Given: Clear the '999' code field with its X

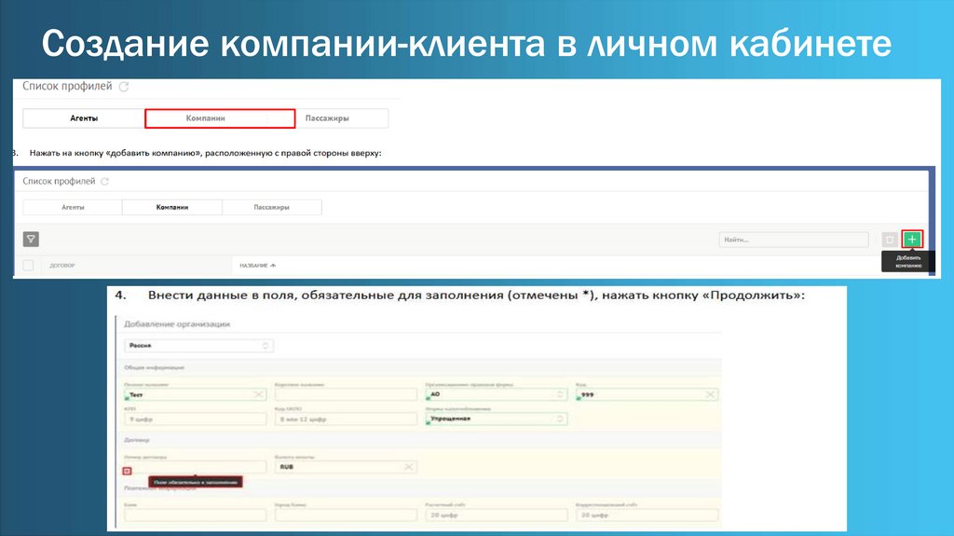Looking at the screenshot, I should (710, 394).
